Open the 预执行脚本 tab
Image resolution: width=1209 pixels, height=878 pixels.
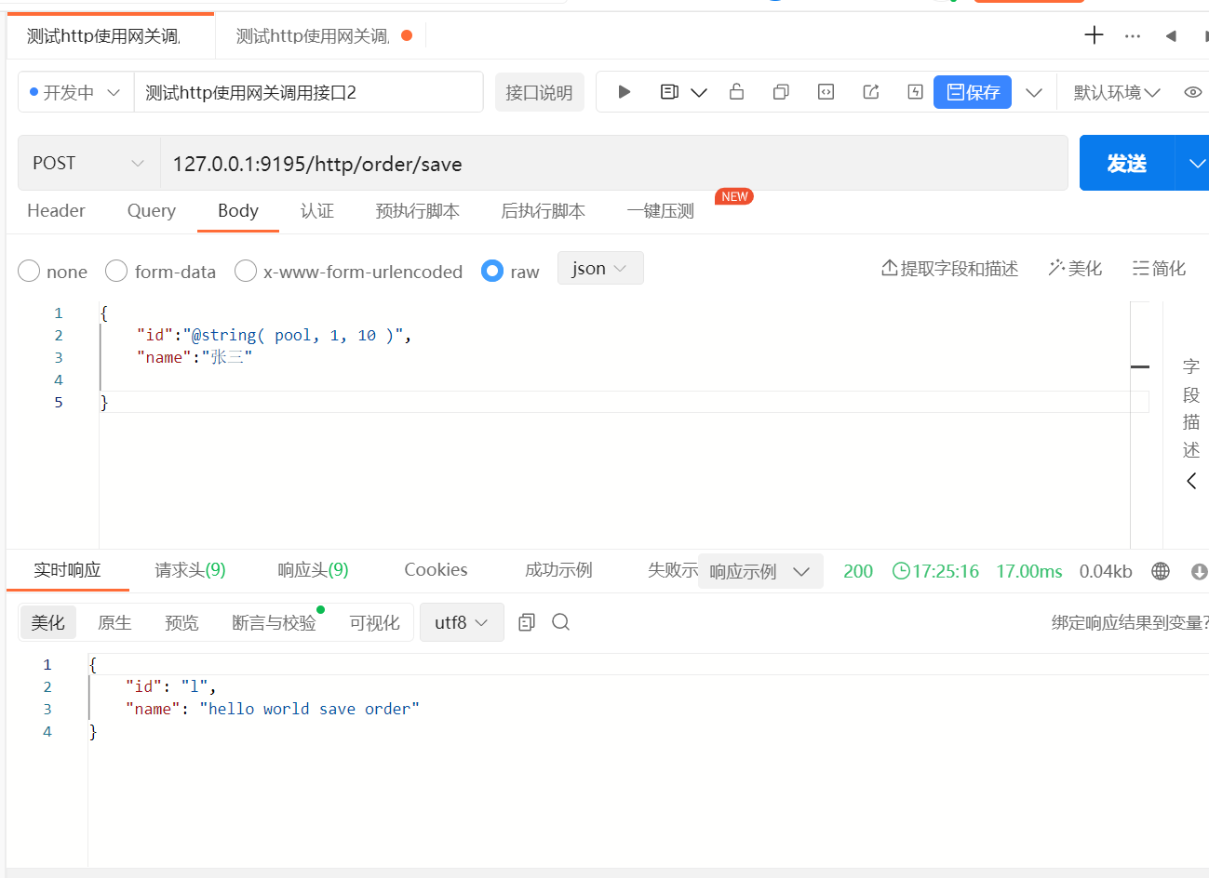pyautogui.click(x=417, y=211)
